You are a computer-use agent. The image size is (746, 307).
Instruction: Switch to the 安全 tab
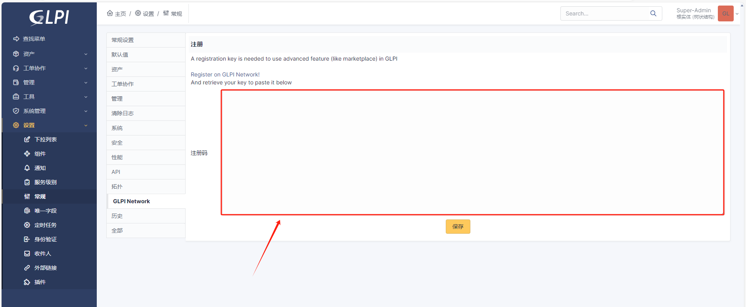[146, 143]
